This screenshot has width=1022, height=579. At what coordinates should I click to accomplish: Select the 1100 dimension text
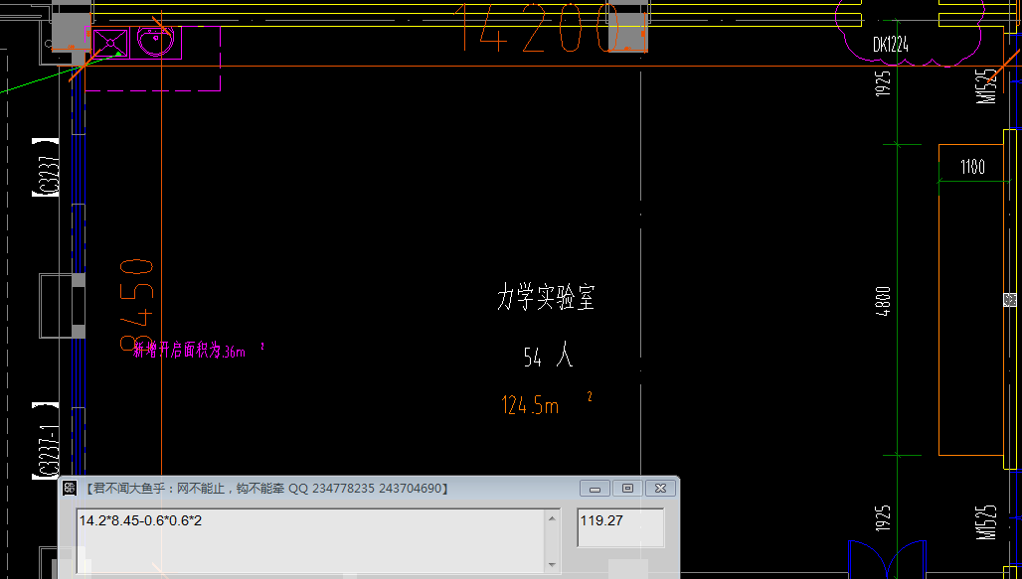click(972, 167)
